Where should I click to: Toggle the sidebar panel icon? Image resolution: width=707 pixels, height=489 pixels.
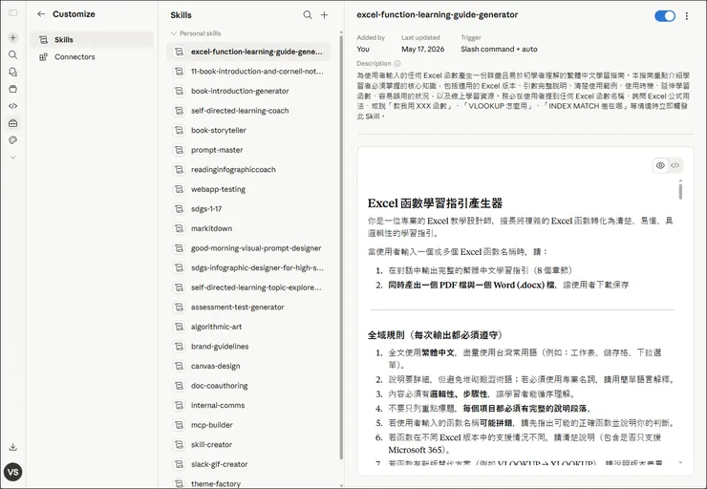point(13,13)
